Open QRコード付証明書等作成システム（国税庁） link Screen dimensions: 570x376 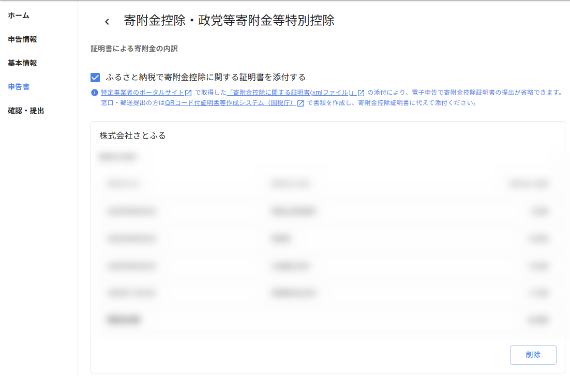click(x=230, y=103)
